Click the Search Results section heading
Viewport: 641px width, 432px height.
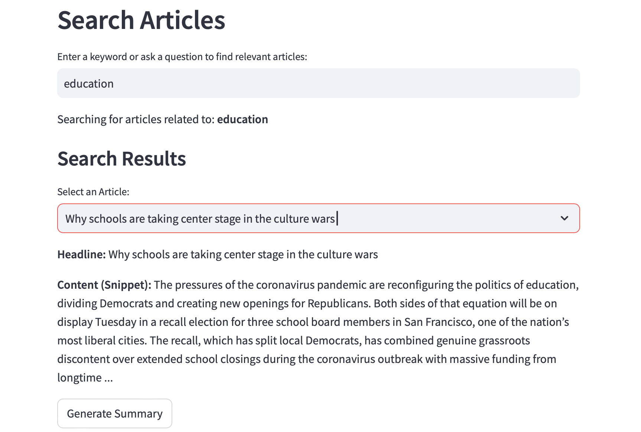(121, 159)
